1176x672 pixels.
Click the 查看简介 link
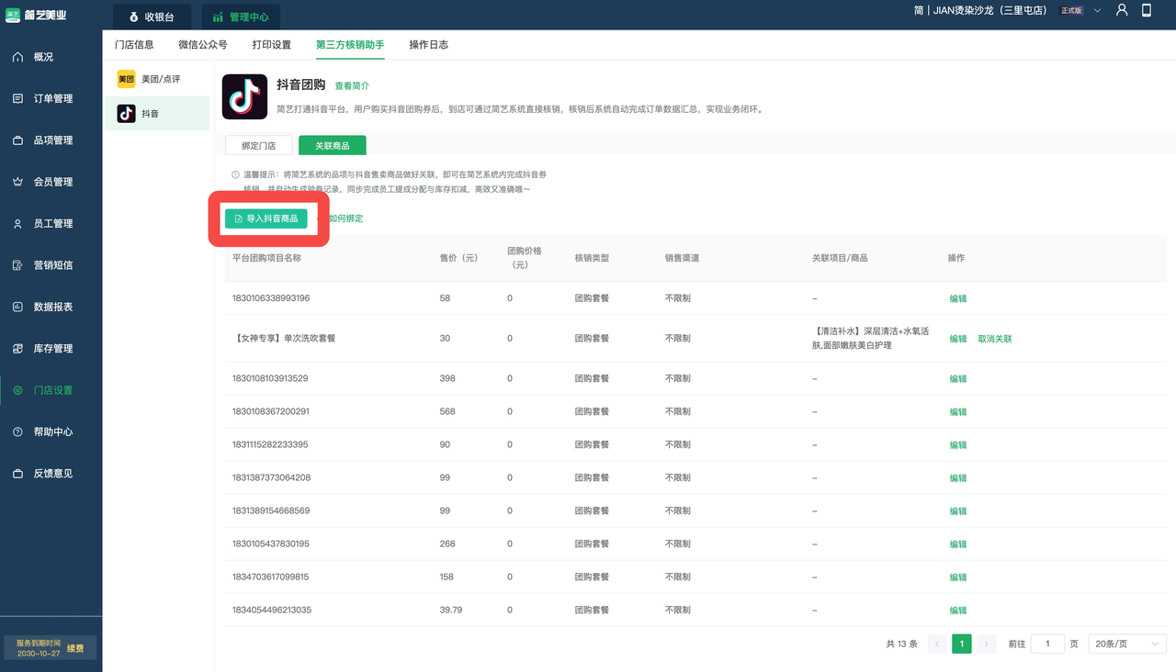352,85
